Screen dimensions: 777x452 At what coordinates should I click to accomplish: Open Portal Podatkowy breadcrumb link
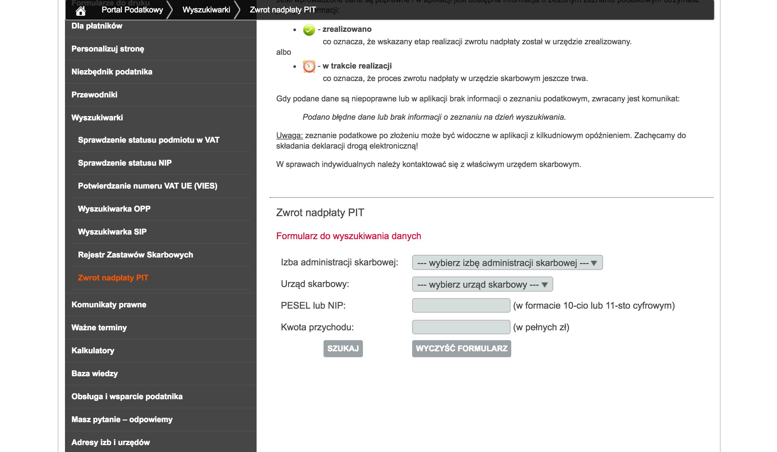[132, 10]
